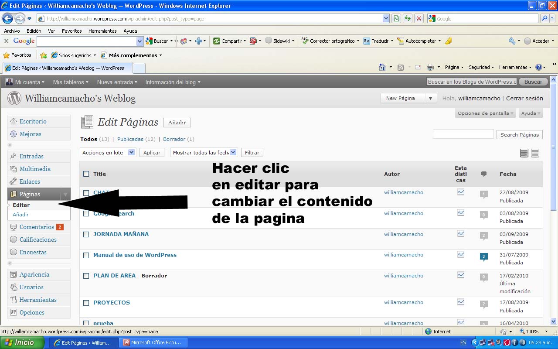Open the New Página dropdown arrow
The image size is (558, 349).
pos(430,99)
